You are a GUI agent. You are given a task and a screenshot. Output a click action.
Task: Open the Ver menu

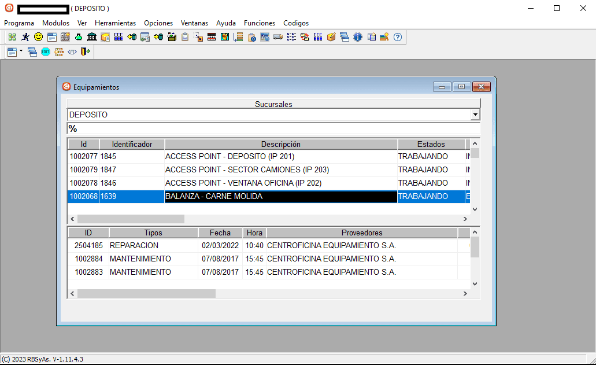(x=82, y=23)
